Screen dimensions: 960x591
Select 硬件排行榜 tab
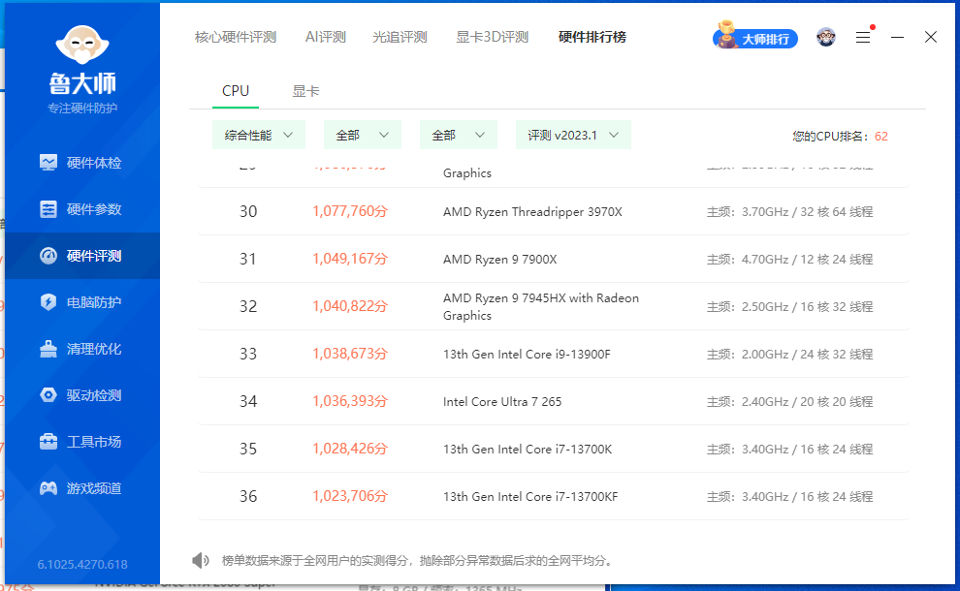coord(592,37)
